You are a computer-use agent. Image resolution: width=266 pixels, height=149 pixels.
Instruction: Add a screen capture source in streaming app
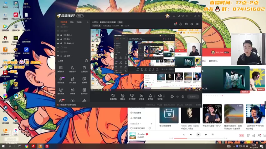pyautogui.click(x=113, y=97)
